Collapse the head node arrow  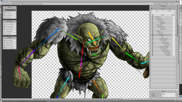click(159, 35)
